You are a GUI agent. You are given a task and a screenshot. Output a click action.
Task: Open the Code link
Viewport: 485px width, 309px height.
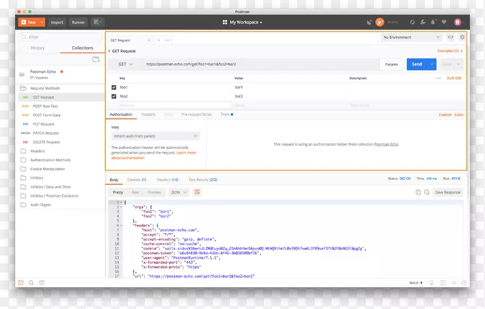click(459, 115)
